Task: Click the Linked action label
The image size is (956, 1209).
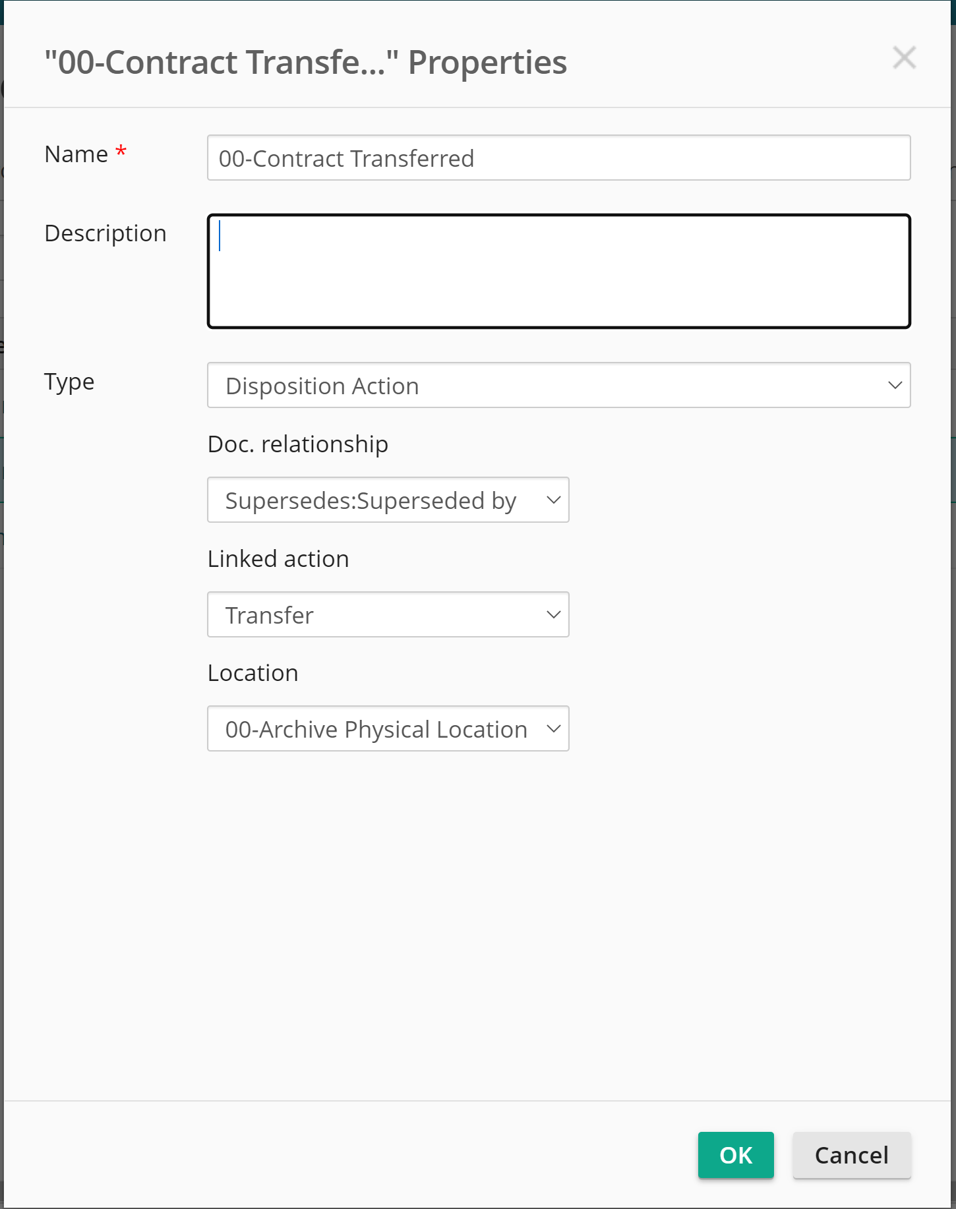Action: pos(278,559)
